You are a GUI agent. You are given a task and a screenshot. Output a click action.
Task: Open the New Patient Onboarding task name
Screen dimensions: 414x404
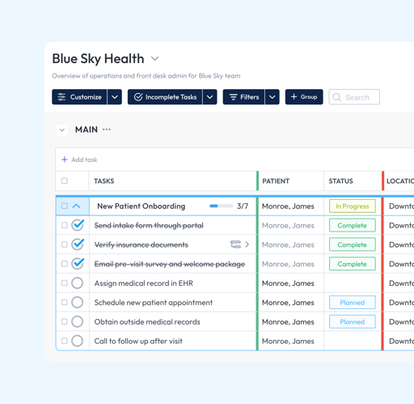[142, 206]
